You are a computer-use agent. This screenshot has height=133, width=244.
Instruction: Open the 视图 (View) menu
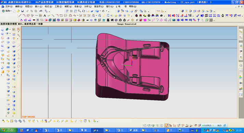29,6
